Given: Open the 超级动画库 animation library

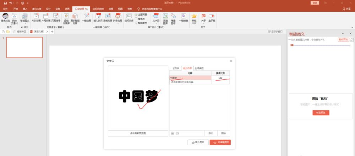Looking at the screenshot, I should (x=66, y=18).
